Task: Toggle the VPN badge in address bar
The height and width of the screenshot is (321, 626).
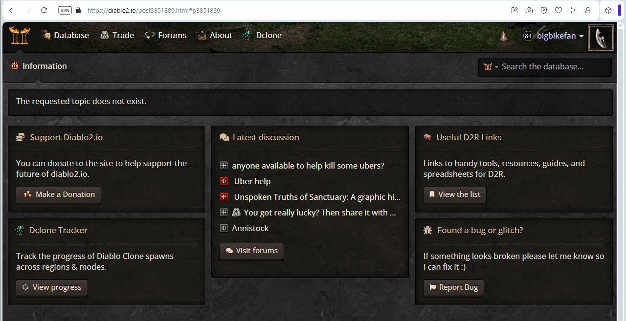Action: (x=65, y=10)
